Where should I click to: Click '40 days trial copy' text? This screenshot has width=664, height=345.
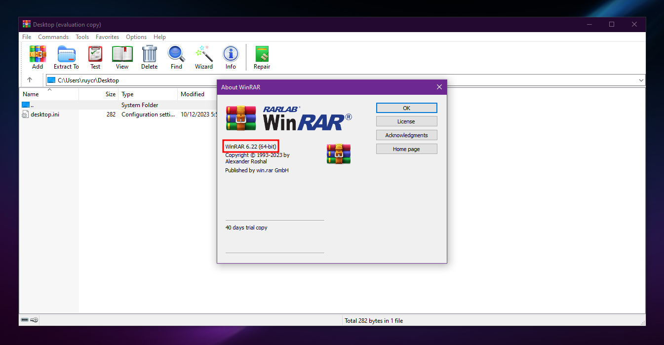(x=246, y=228)
